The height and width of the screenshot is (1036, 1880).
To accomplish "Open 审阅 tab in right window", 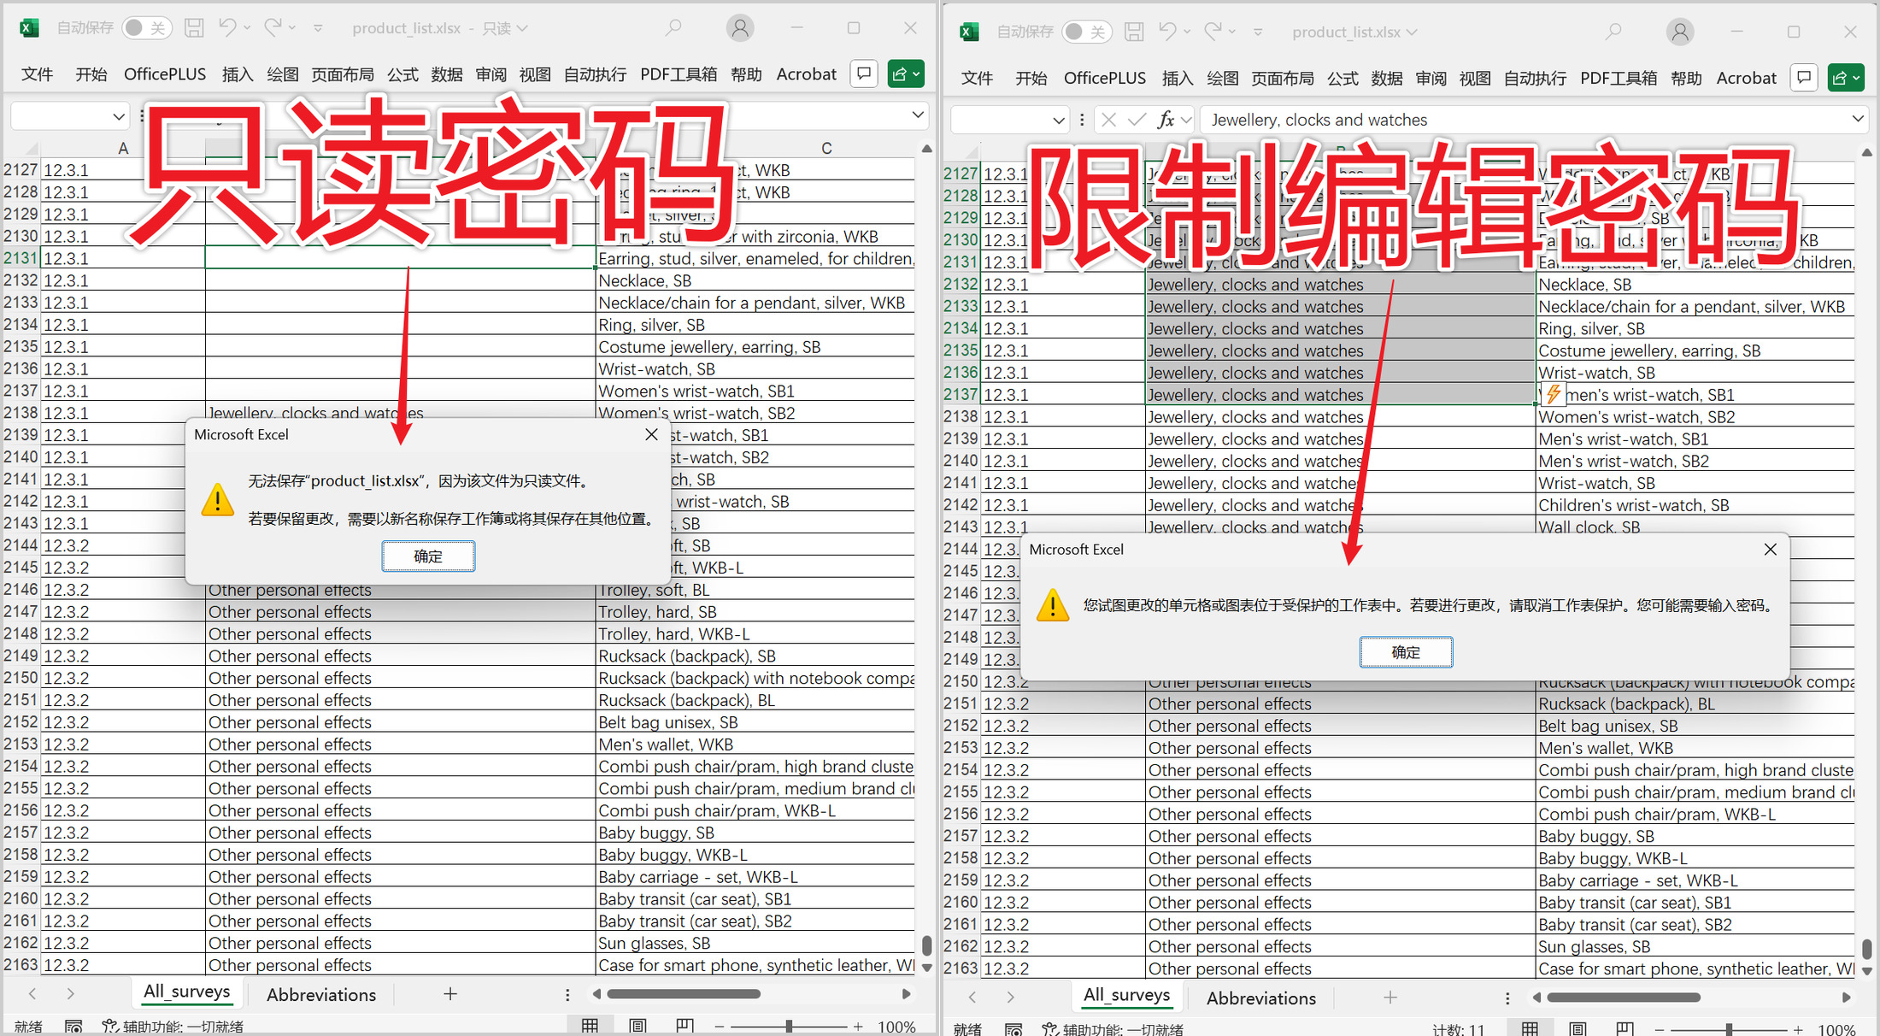I will [x=1431, y=79].
